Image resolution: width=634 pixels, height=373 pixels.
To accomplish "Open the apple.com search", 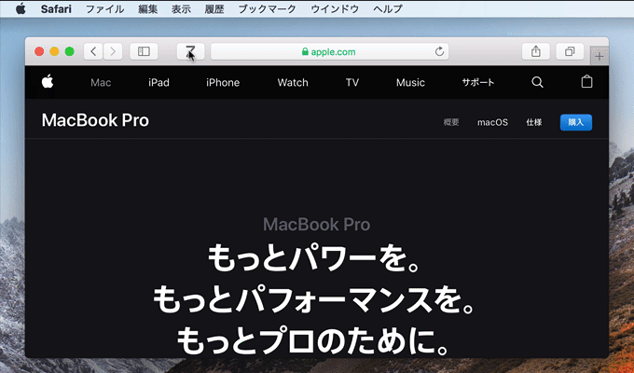I will [537, 82].
